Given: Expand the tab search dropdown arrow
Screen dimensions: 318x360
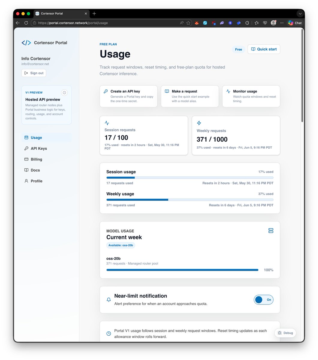Looking at the screenshot, I should 300,13.
